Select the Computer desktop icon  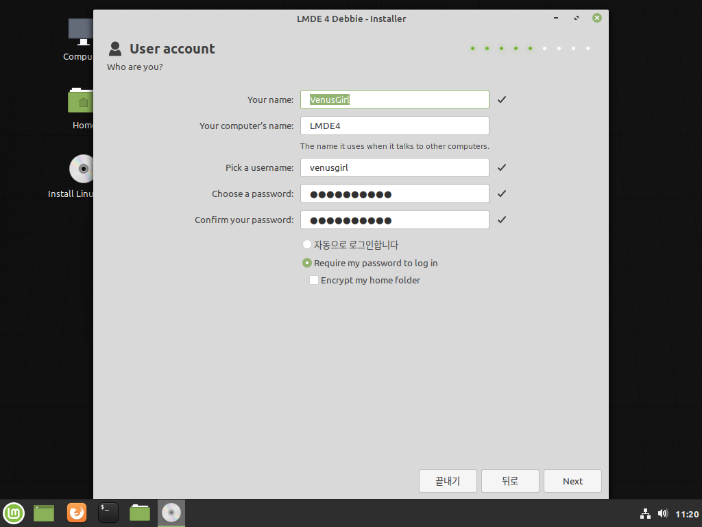click(80, 39)
